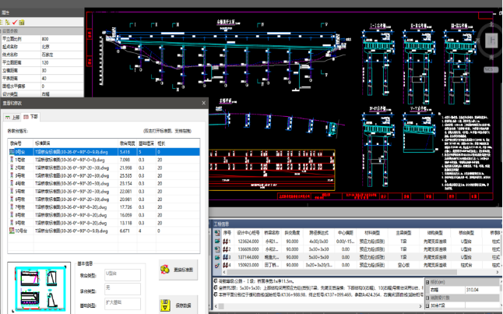Image resolution: width=503 pixels, height=314 pixels.
Task: Click the 查编标准图 button
Action: tap(180, 270)
